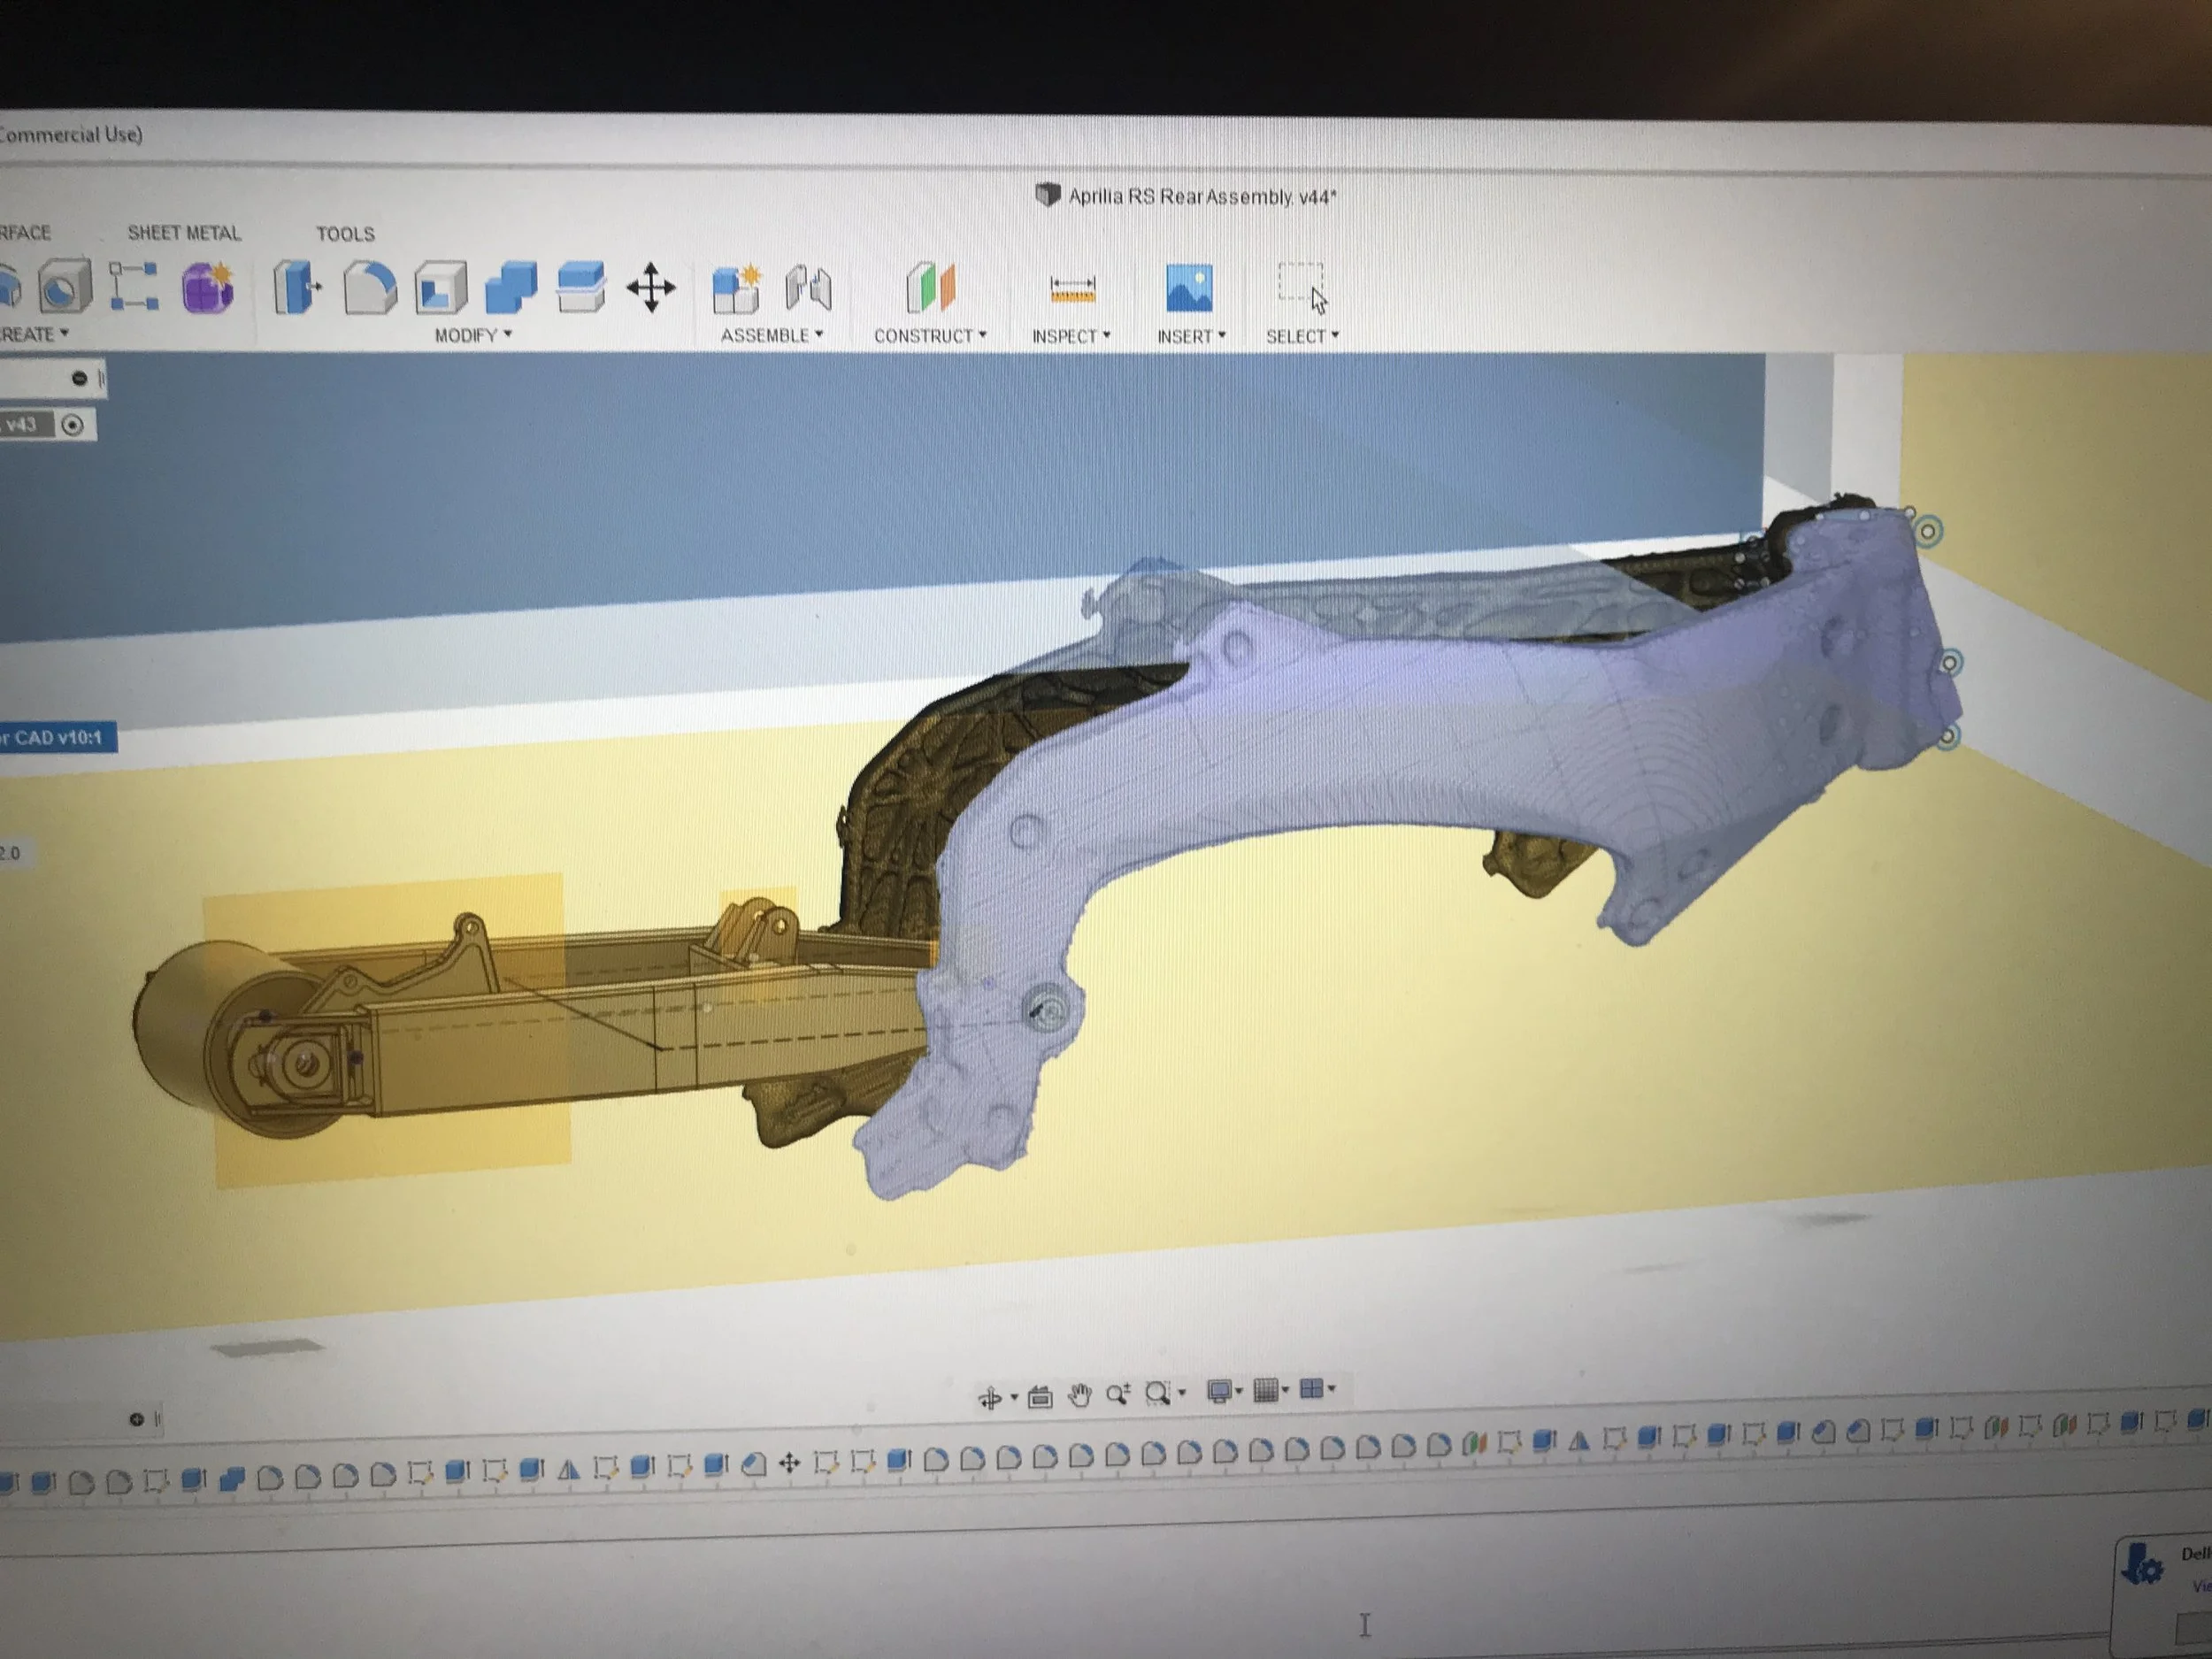Collapse the browser panel header dot

tap(79, 378)
